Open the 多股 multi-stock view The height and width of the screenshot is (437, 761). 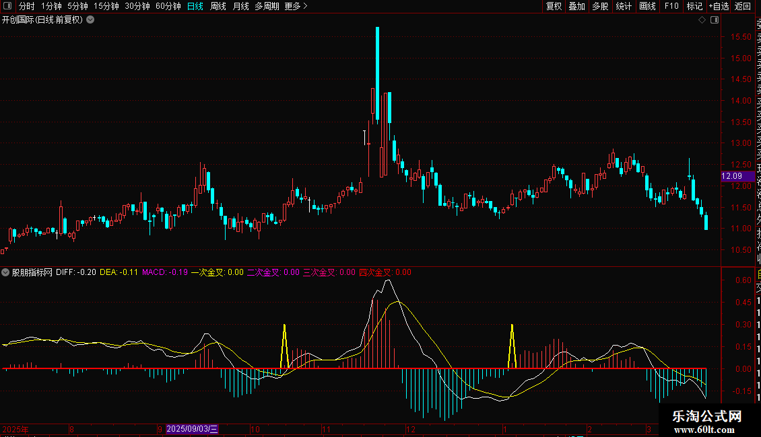pyautogui.click(x=600, y=6)
